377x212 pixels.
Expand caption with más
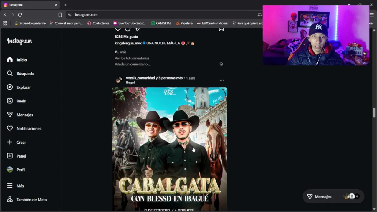pyautogui.click(x=123, y=52)
